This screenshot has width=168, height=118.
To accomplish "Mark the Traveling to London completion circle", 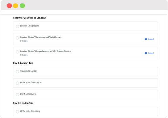I will click(x=17, y=72).
